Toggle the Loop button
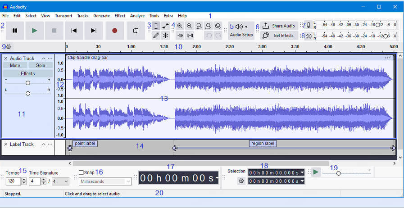 [136, 31]
